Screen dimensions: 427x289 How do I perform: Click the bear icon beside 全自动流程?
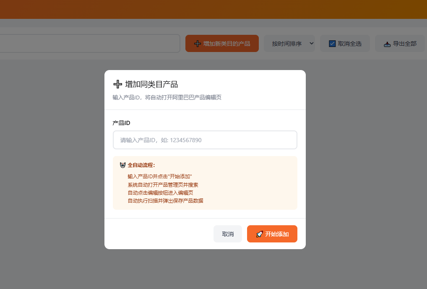click(x=122, y=165)
